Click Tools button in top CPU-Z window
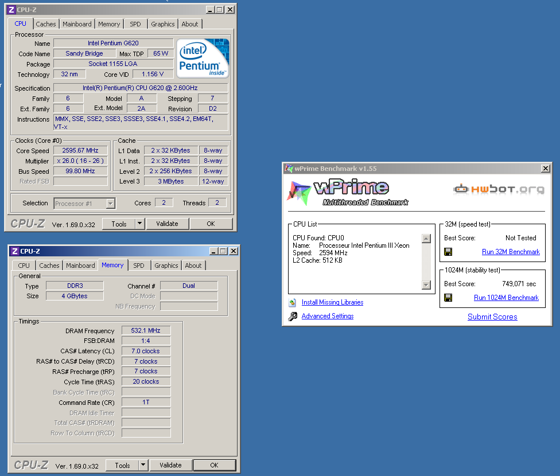Image resolution: width=560 pixels, height=476 pixels. 119,224
